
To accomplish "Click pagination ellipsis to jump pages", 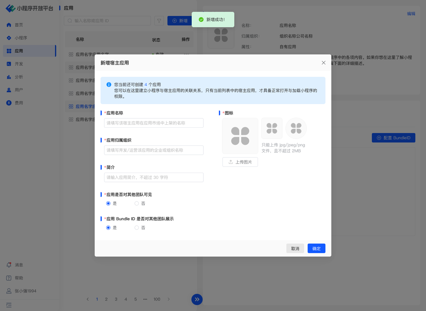I will [145, 299].
